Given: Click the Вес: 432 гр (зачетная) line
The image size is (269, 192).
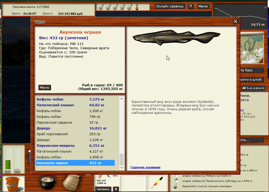Looking at the screenshot, I should tap(63, 38).
